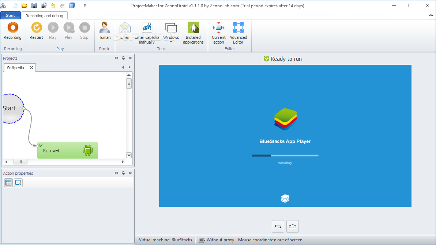Click the second Play button with step marker
The image size is (436, 245).
tap(69, 31)
